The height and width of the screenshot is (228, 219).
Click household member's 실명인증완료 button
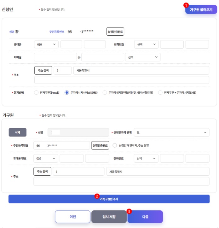pyautogui.click(x=100, y=145)
